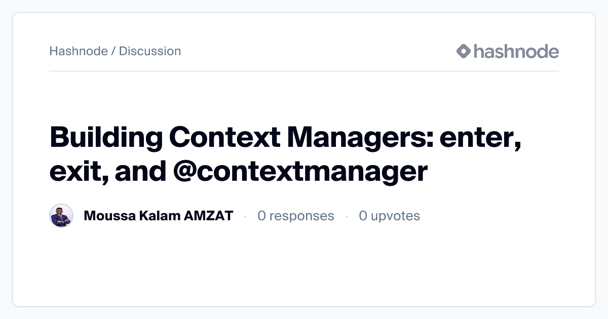
Task: Click the "0 upvotes" count
Action: coord(389,216)
